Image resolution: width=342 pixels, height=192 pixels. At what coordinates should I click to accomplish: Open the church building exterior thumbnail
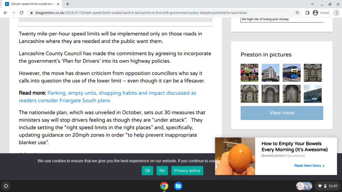[x=313, y=94]
